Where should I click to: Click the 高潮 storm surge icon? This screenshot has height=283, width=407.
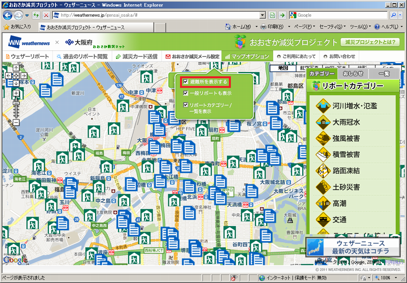click(x=323, y=204)
